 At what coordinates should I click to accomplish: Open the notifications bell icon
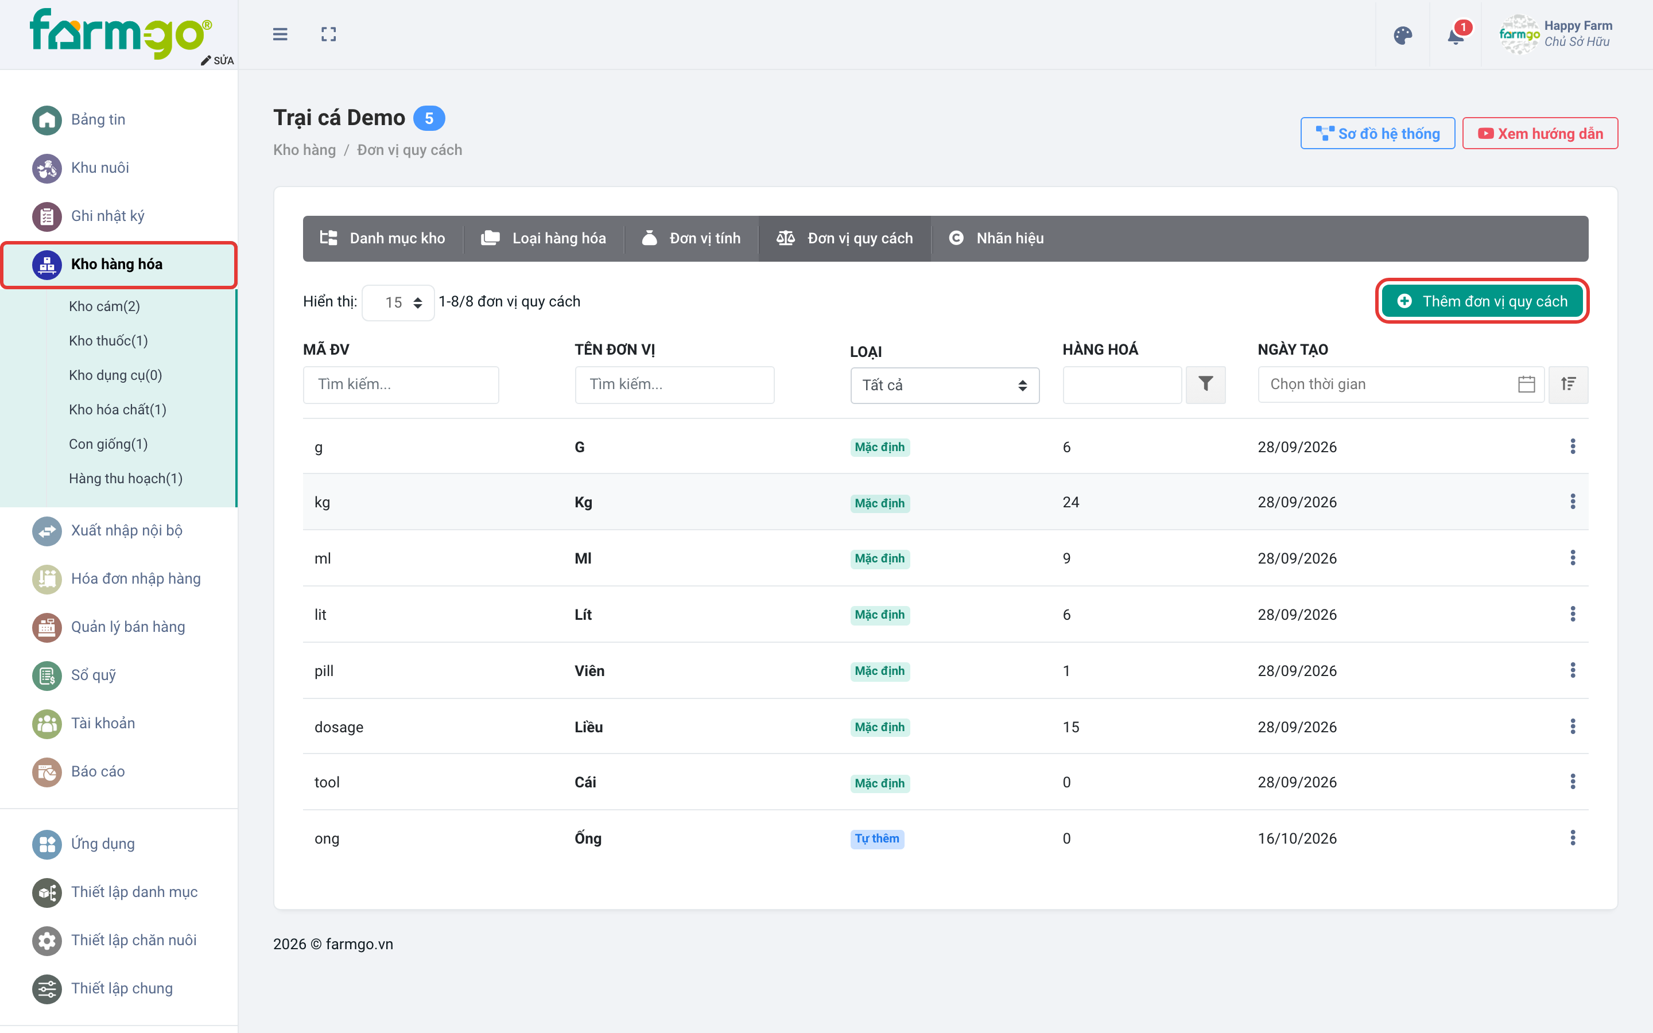[1456, 36]
